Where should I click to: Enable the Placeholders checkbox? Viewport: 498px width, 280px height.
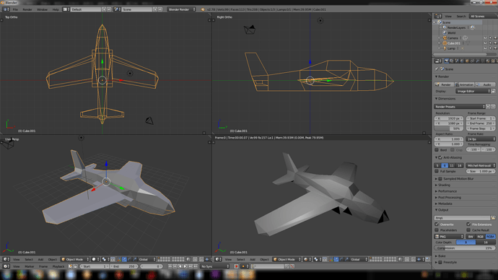click(x=437, y=229)
